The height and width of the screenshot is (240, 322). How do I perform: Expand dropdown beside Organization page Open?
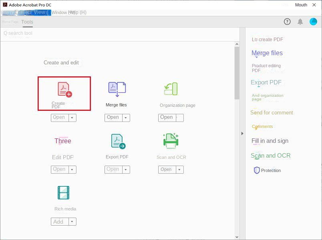click(180, 118)
